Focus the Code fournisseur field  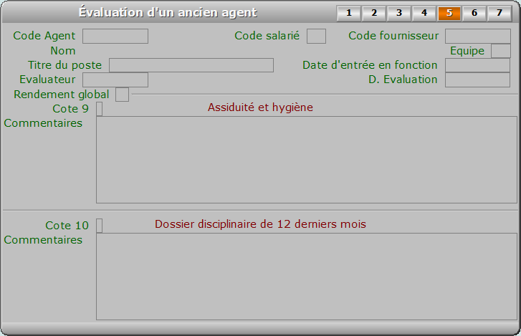tap(478, 36)
